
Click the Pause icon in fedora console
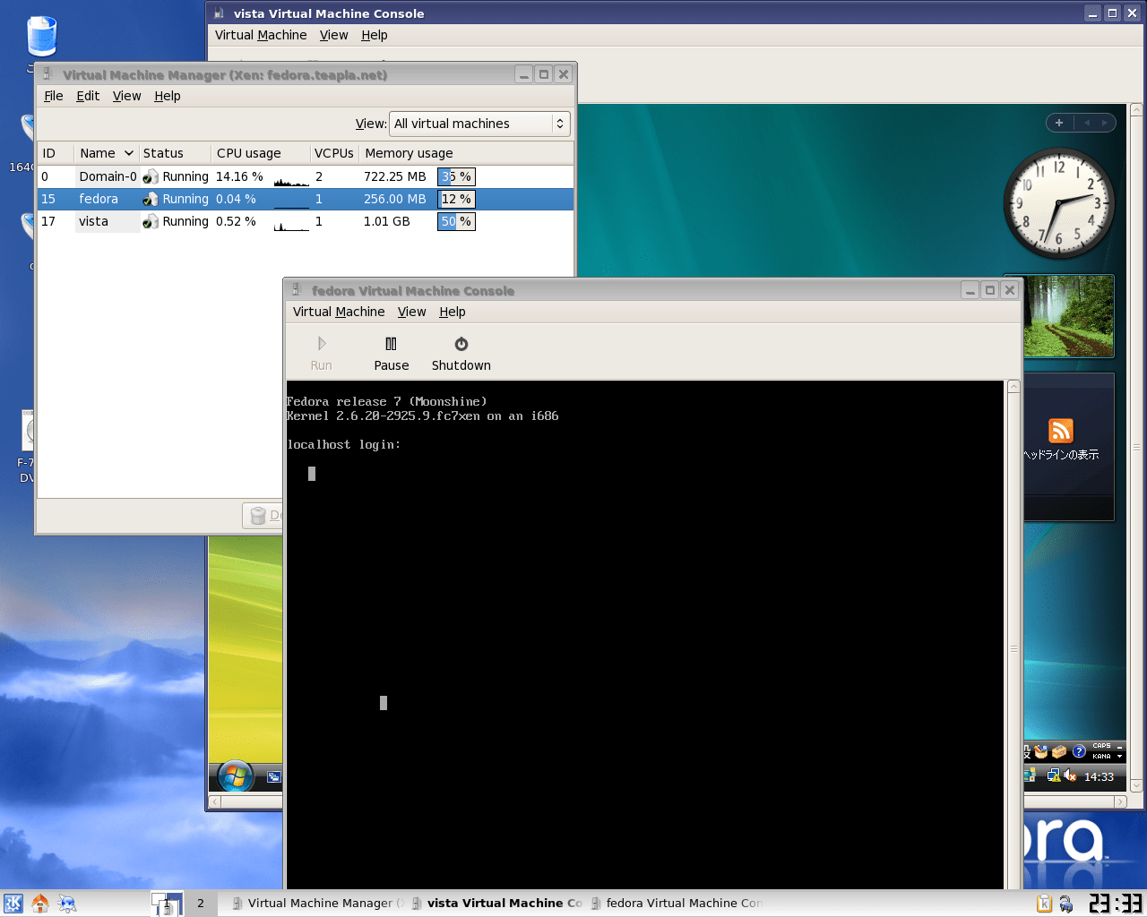391,344
